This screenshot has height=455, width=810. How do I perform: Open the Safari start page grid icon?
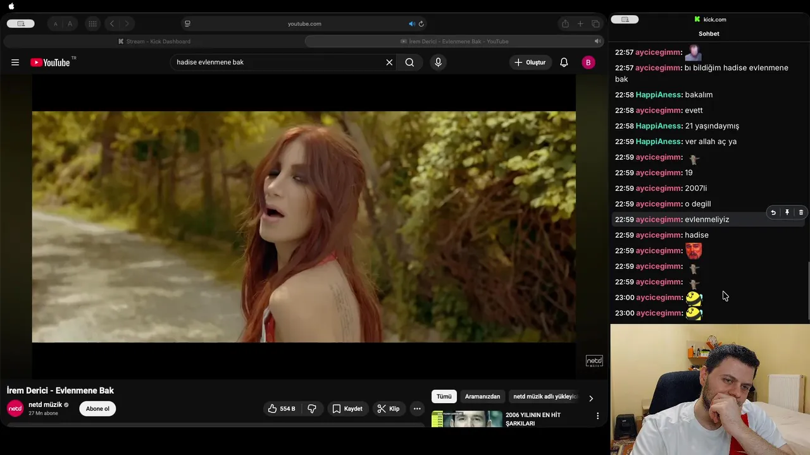92,24
